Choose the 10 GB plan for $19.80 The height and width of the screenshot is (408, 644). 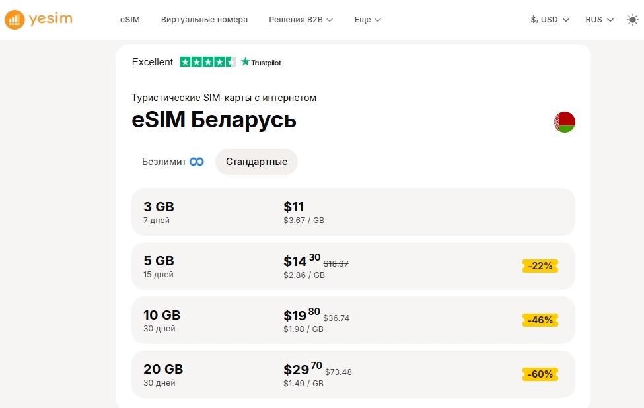(353, 320)
